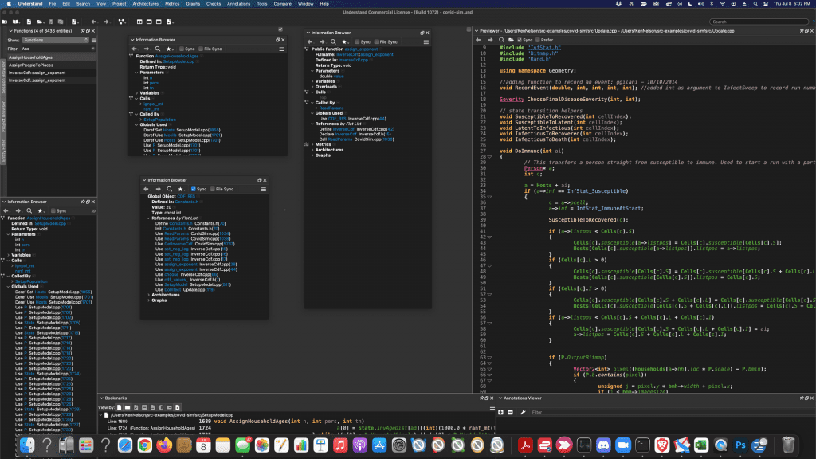Open favorites star in floating AssignHouseholdAges browser
The image size is (816, 459).
pyautogui.click(x=169, y=49)
